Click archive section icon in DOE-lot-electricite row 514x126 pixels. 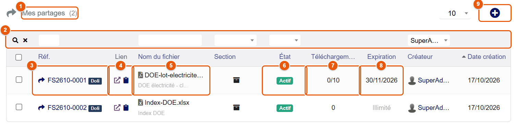pos(236,80)
